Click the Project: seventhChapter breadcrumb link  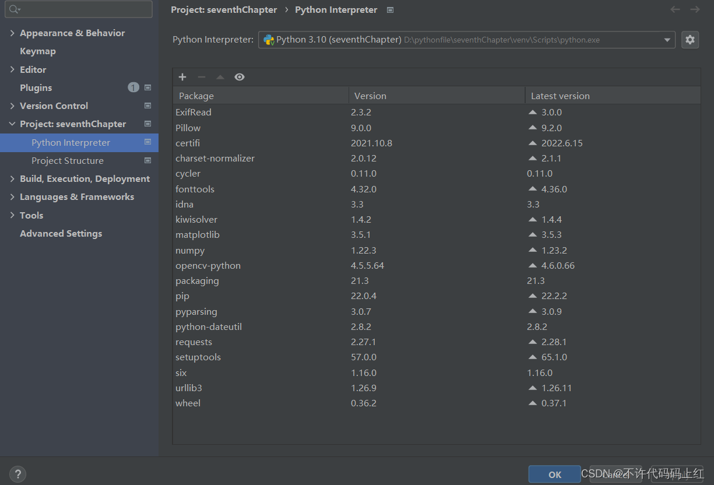click(x=224, y=10)
